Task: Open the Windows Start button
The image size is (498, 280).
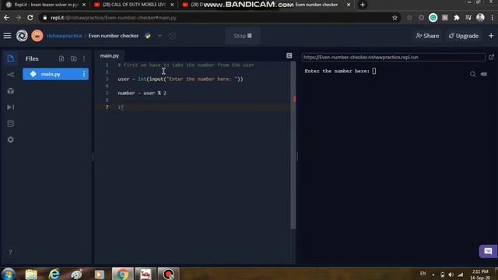Action: [9, 274]
